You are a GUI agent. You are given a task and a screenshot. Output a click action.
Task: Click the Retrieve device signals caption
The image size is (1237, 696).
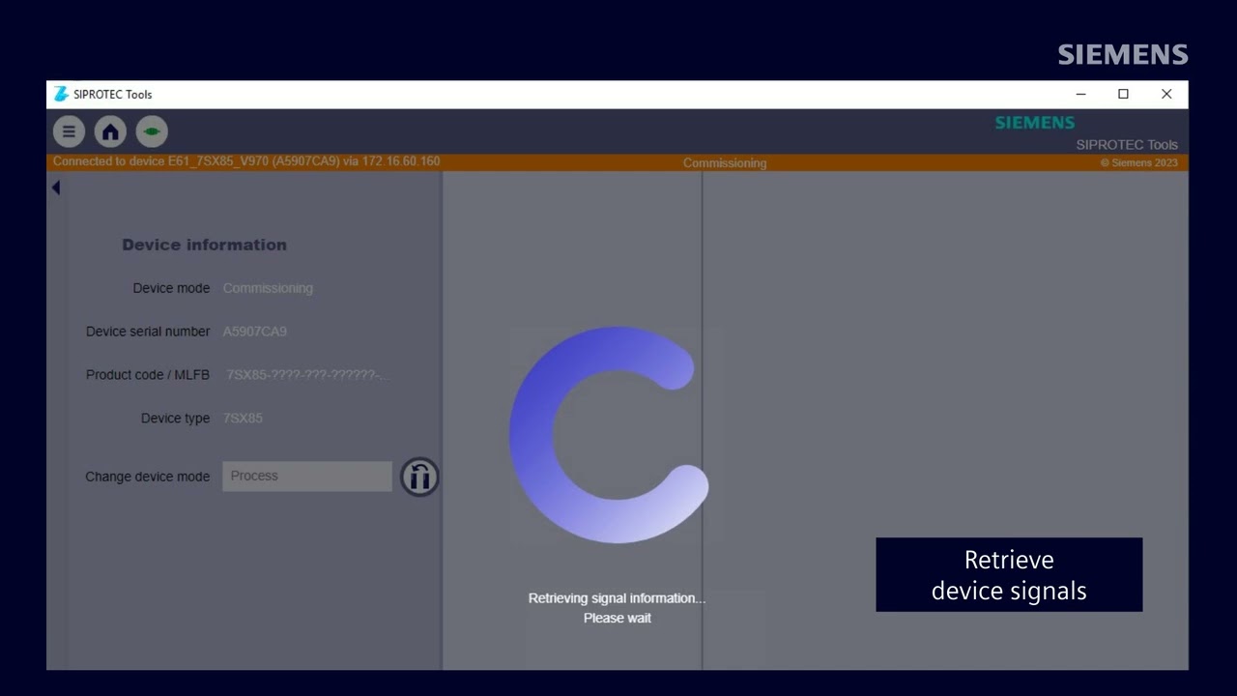(x=1009, y=575)
